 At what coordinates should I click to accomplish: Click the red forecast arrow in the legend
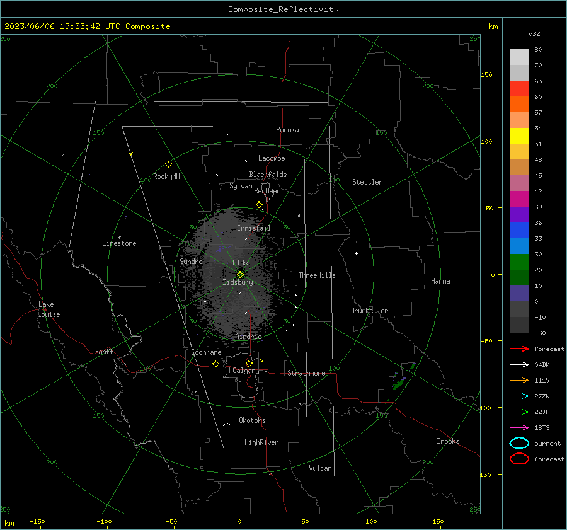point(519,349)
